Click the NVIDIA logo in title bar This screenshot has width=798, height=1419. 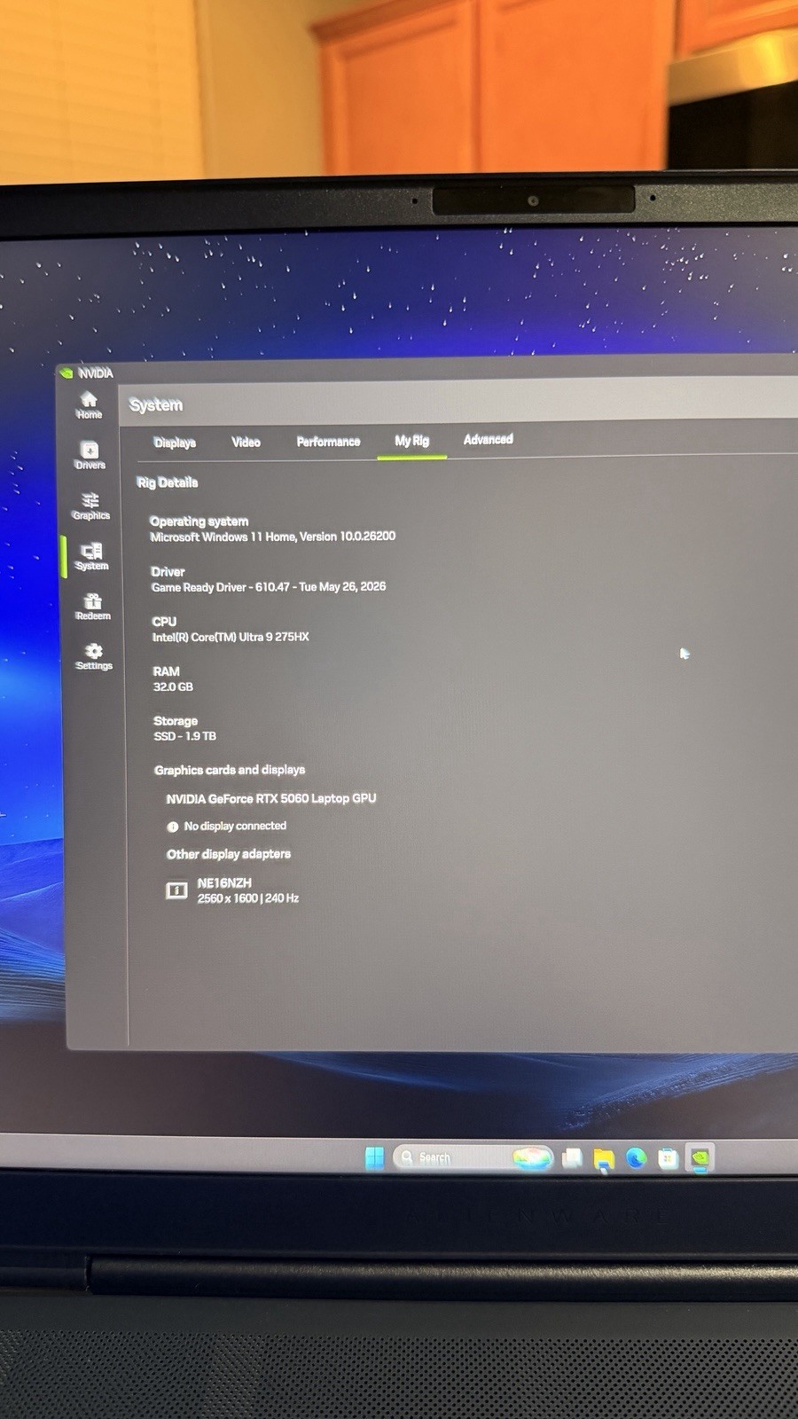(x=66, y=373)
